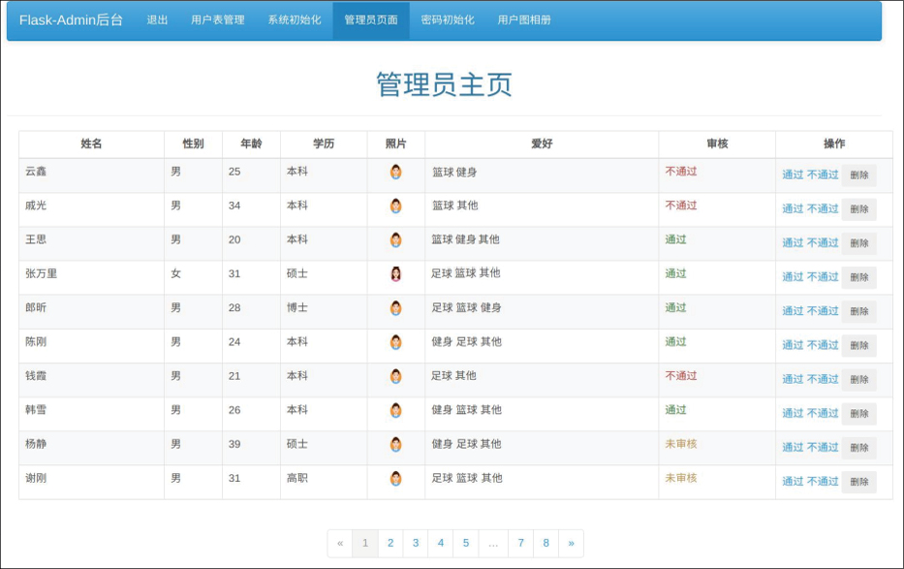Click 云鑫's avatar photo icon
This screenshot has width=904, height=569.
pyautogui.click(x=395, y=172)
